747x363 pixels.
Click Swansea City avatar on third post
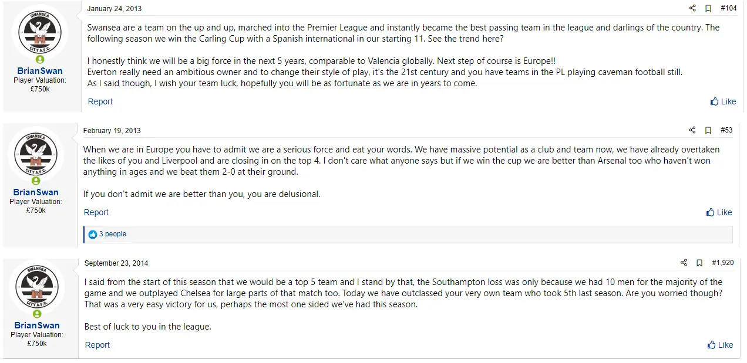tap(37, 287)
